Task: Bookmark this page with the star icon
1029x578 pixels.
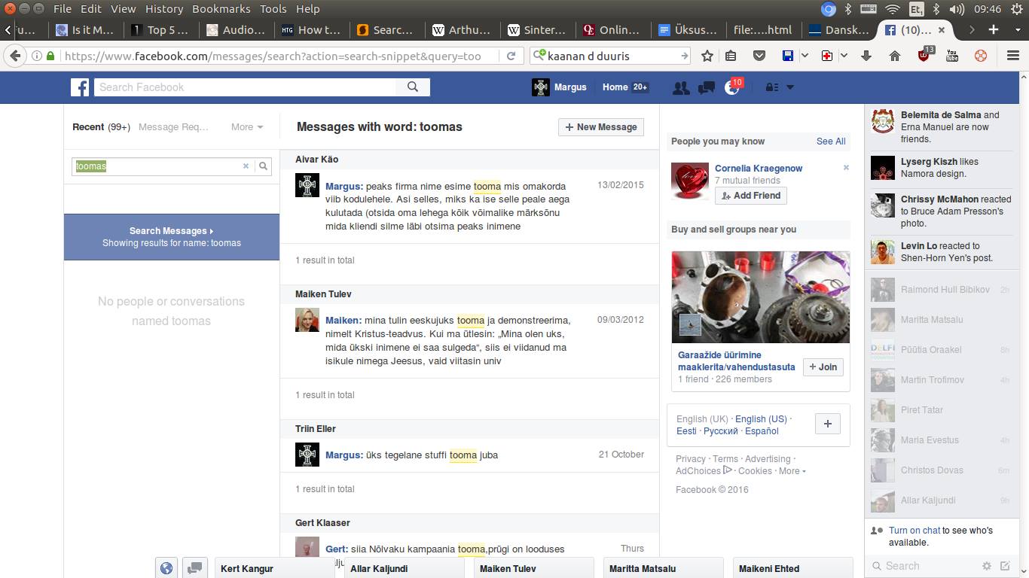Action: pyautogui.click(x=707, y=56)
